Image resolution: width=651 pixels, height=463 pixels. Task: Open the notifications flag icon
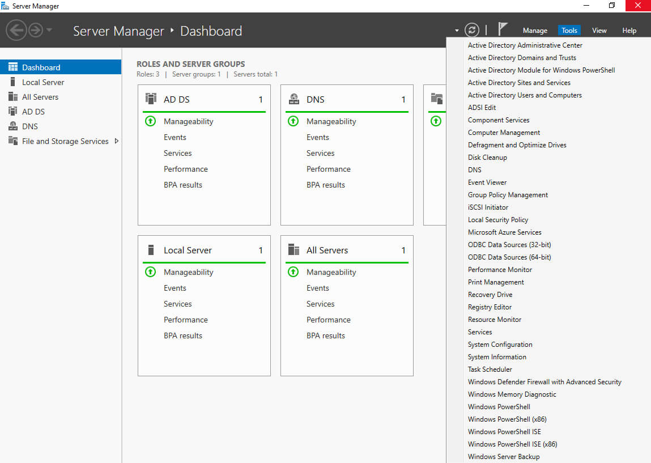503,29
